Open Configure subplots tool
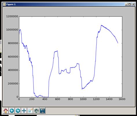 point(36,110)
